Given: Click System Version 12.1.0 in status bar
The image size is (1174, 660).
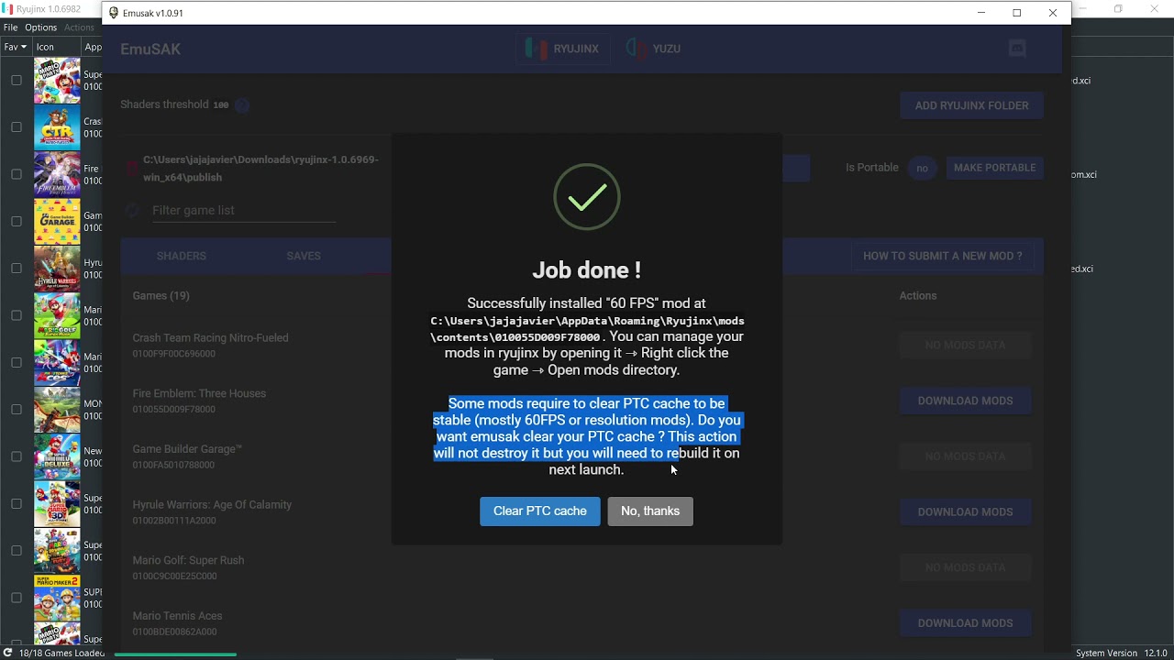Looking at the screenshot, I should 1122,654.
